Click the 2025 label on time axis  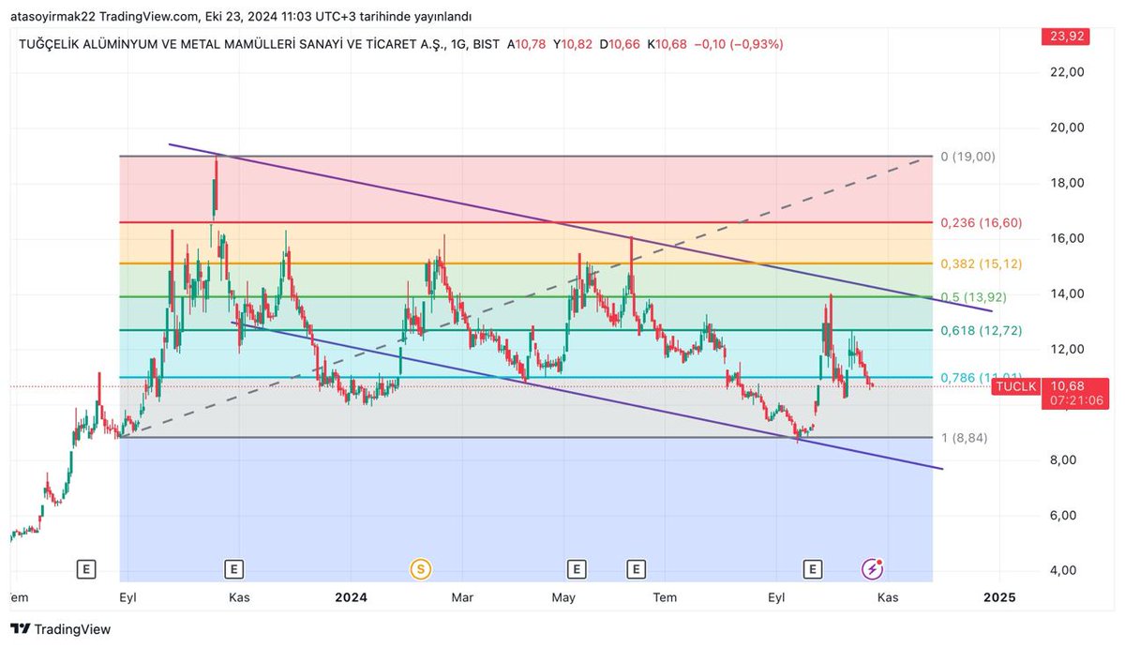(997, 597)
